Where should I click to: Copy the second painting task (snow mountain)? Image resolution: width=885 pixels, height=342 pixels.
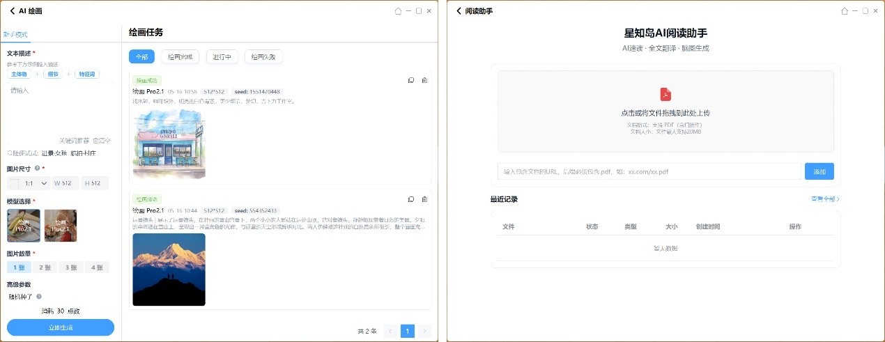click(x=411, y=199)
